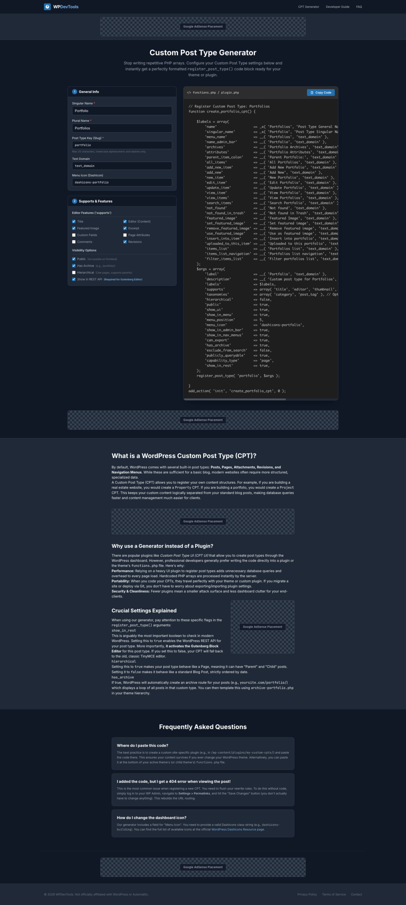The height and width of the screenshot is (905, 406).
Task: Toggle the Has Archive checkbox
Action: pyautogui.click(x=74, y=266)
